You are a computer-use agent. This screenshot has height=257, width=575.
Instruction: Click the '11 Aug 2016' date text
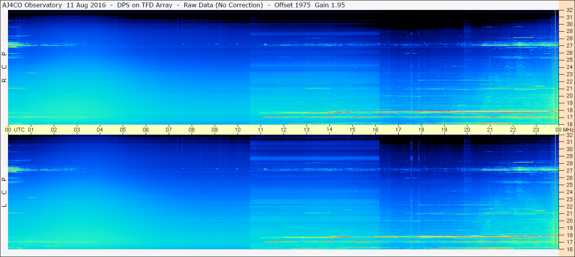(86, 5)
